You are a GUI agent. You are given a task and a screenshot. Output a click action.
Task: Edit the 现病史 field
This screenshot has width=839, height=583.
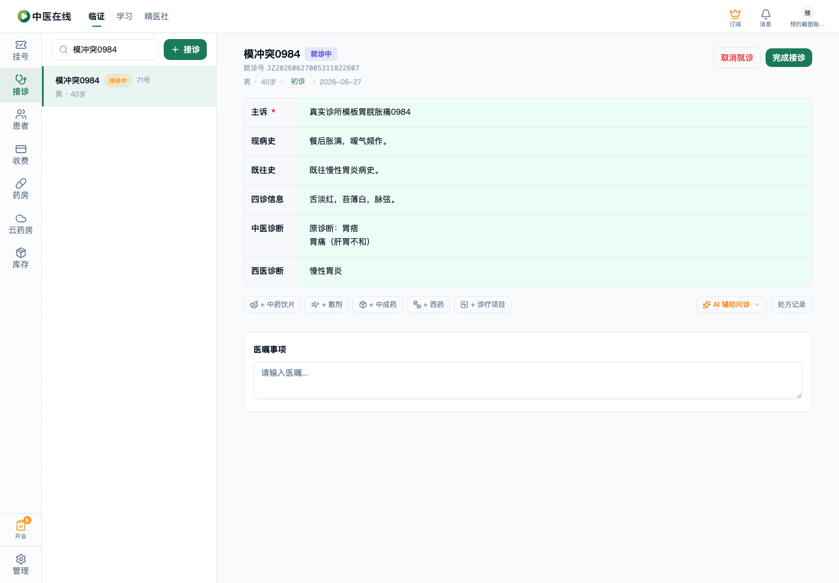click(x=556, y=142)
